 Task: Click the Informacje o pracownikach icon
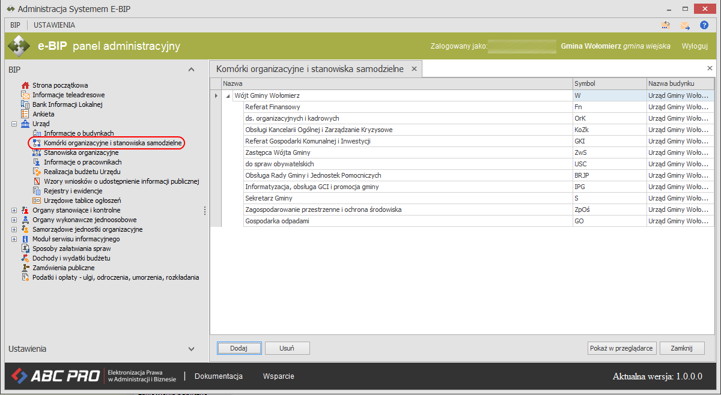[37, 162]
